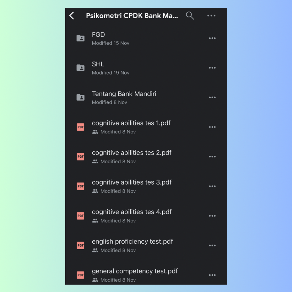This screenshot has height=292, width=292.
Task: Open the SHL folder by its name
Action: pos(98,64)
